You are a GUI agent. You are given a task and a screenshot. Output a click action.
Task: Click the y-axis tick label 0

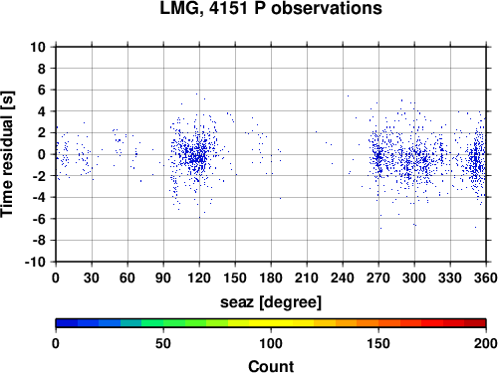tap(42, 154)
